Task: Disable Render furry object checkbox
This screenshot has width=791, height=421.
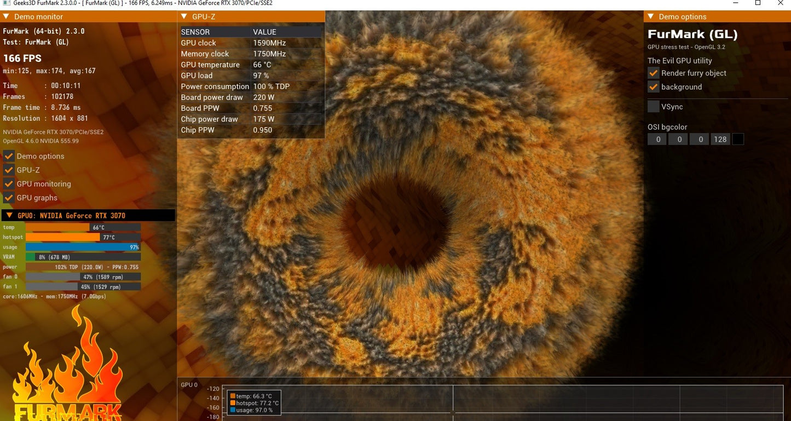Action: click(x=653, y=73)
